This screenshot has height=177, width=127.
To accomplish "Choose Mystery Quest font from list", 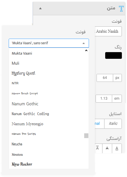I will point(23,73).
